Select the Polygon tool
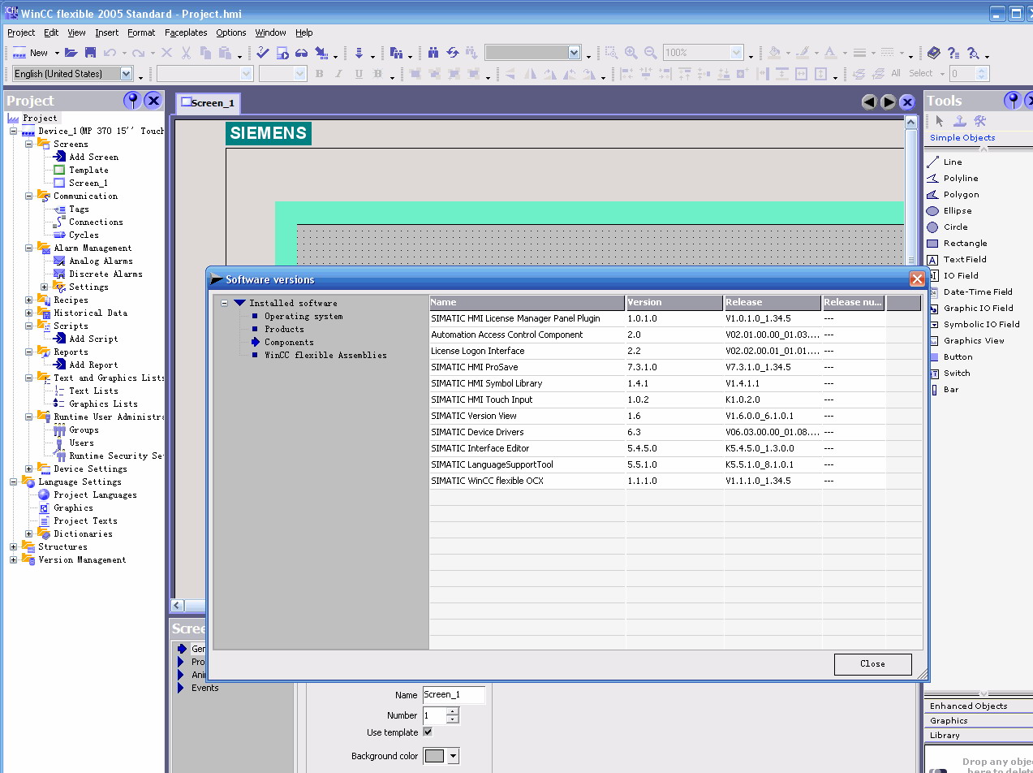Viewport: 1033px width, 773px height. 953,195
